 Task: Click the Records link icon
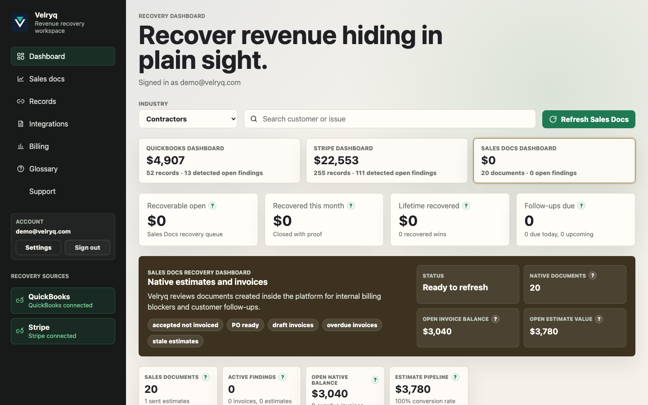point(21,101)
